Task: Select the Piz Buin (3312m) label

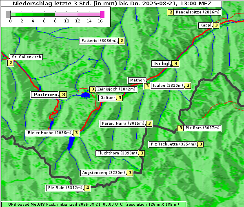Action: coord(65,188)
